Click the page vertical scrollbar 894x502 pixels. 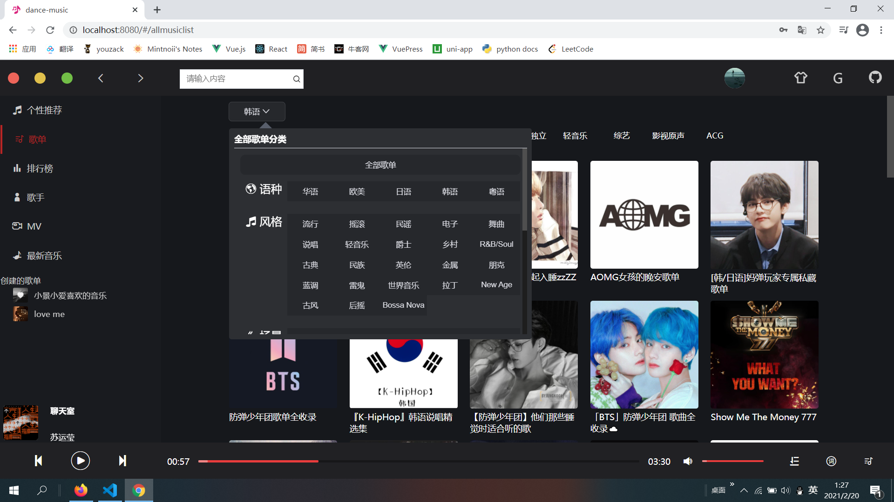pyautogui.click(x=890, y=137)
